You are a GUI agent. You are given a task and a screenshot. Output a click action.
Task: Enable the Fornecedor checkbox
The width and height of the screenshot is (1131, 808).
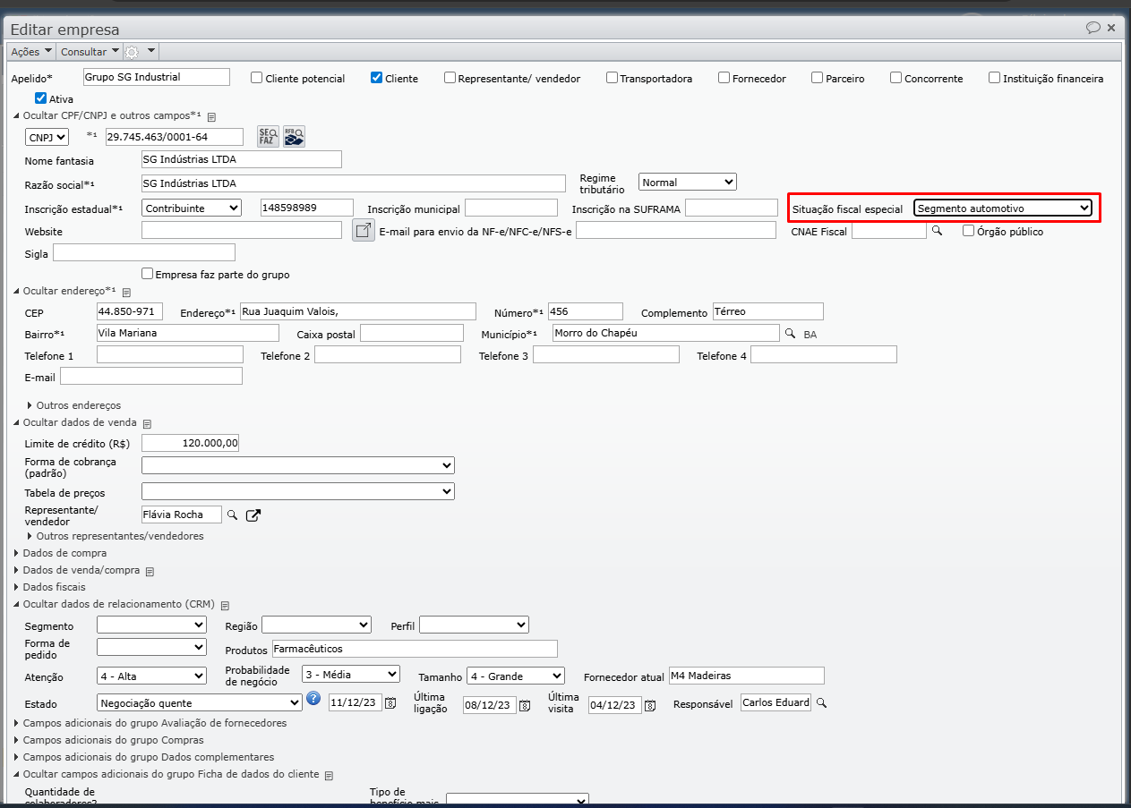click(x=724, y=78)
